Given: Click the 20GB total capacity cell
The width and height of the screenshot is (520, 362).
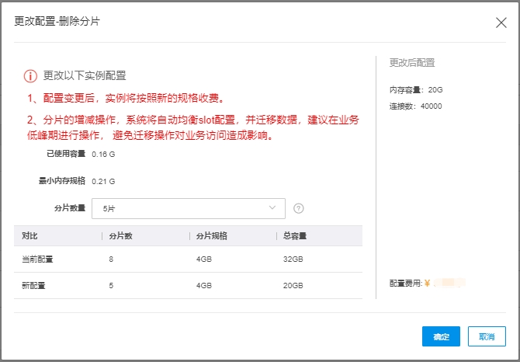Looking at the screenshot, I should coord(295,285).
